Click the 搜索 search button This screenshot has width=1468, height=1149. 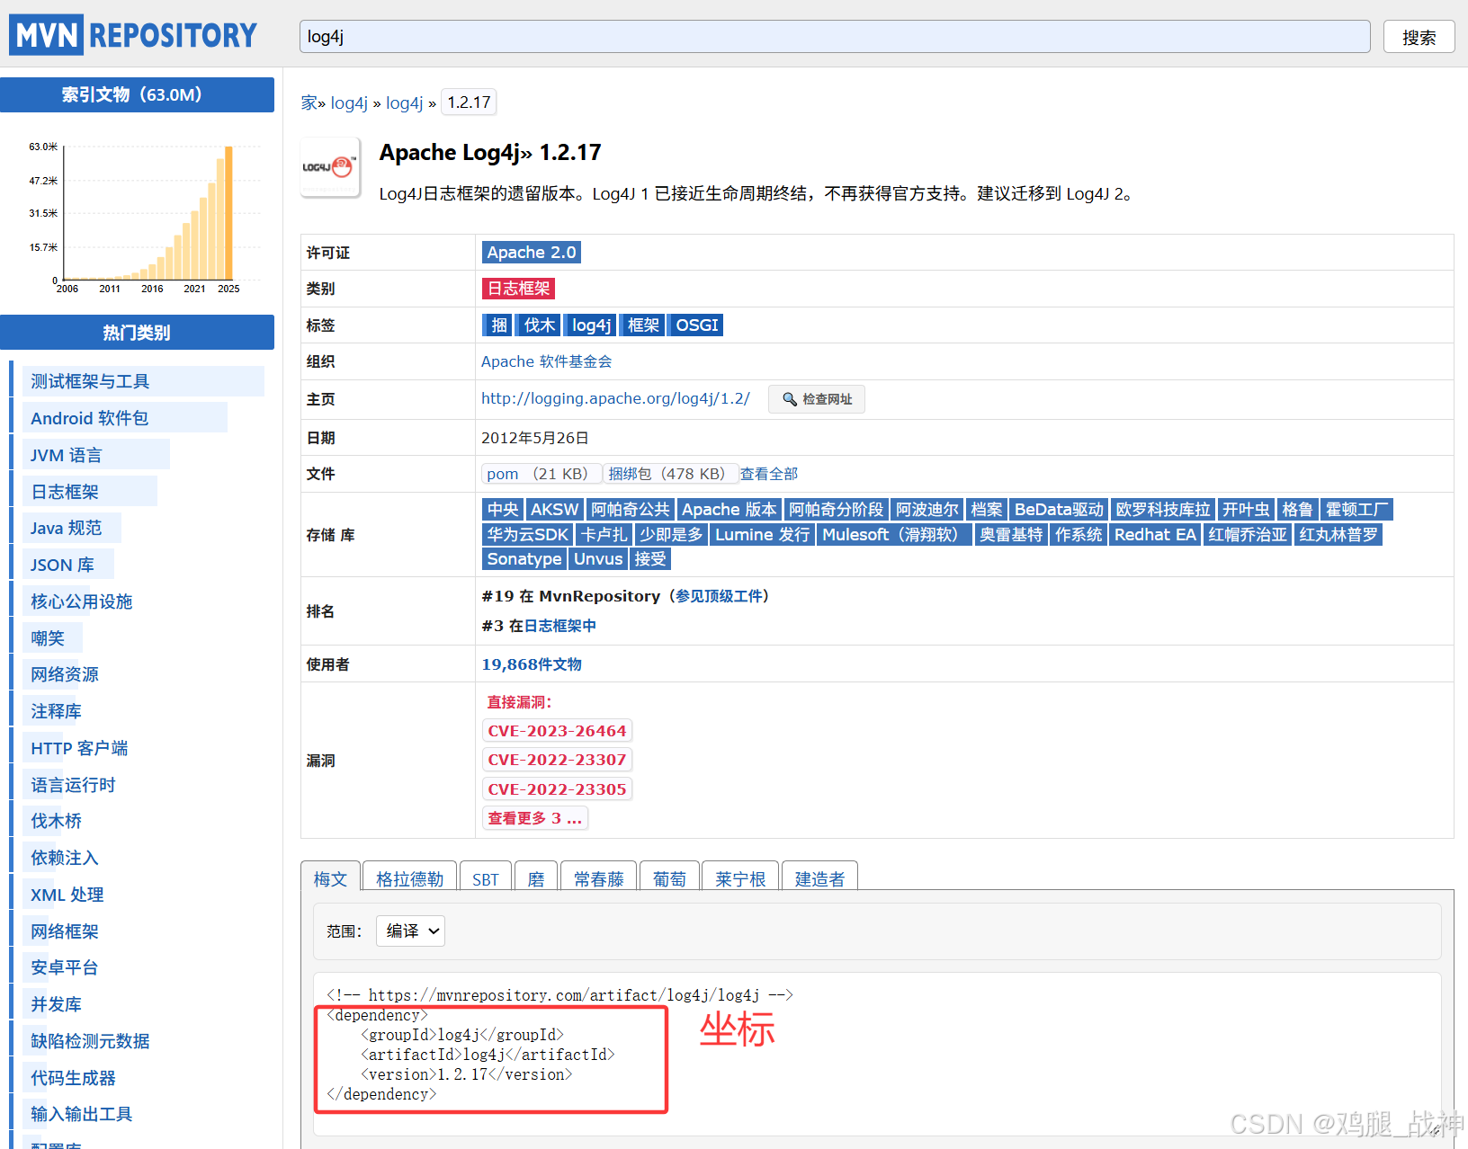pos(1419,37)
